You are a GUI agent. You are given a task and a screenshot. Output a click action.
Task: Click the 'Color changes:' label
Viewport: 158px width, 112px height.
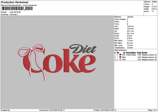(x=120, y=19)
